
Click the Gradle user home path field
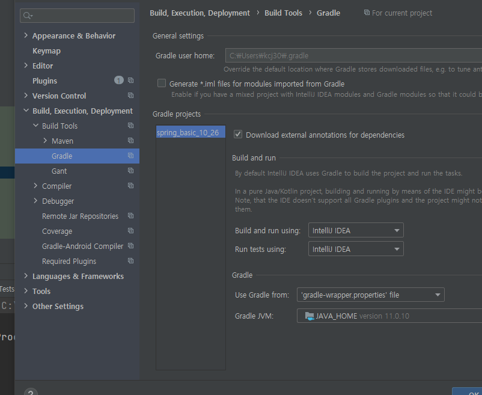(353, 56)
